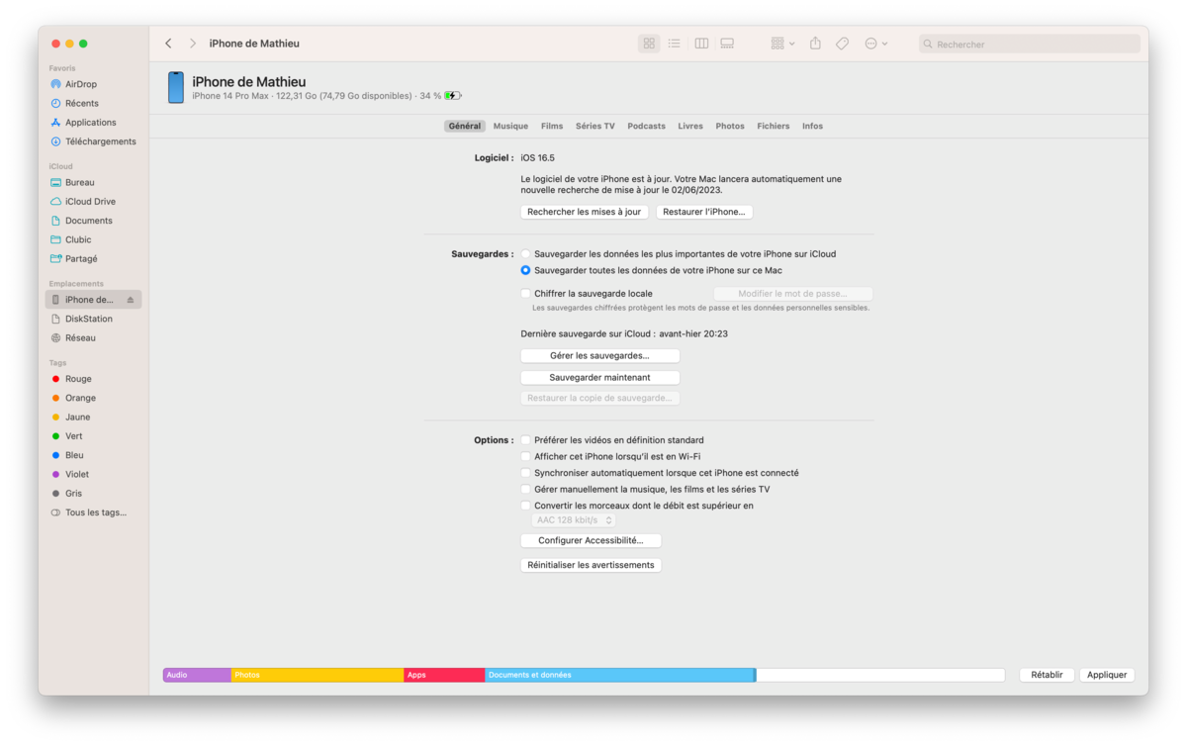Click the Audio segment of storage bar
1187x746 pixels.
(x=197, y=675)
